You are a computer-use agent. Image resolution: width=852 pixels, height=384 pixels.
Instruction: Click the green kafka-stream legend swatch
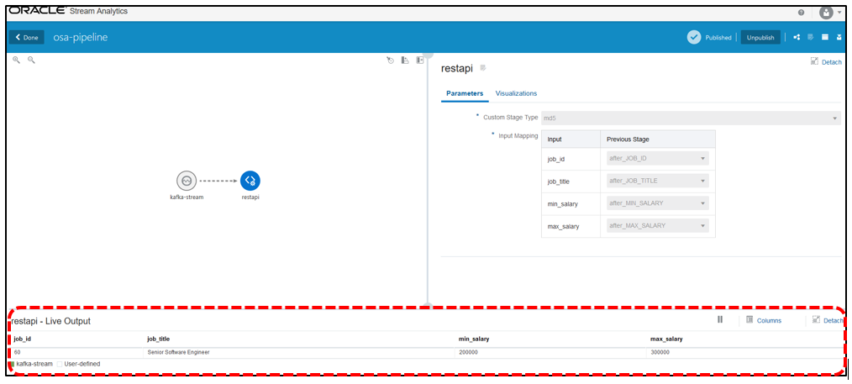click(12, 364)
